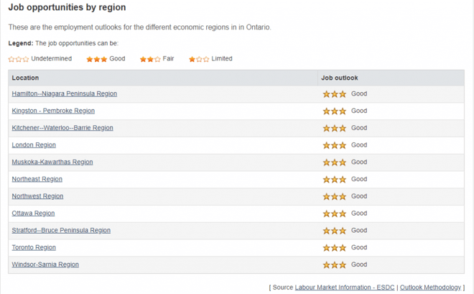Open Muskoka-Kawarthas Region link
The width and height of the screenshot is (474, 294).
coord(52,162)
